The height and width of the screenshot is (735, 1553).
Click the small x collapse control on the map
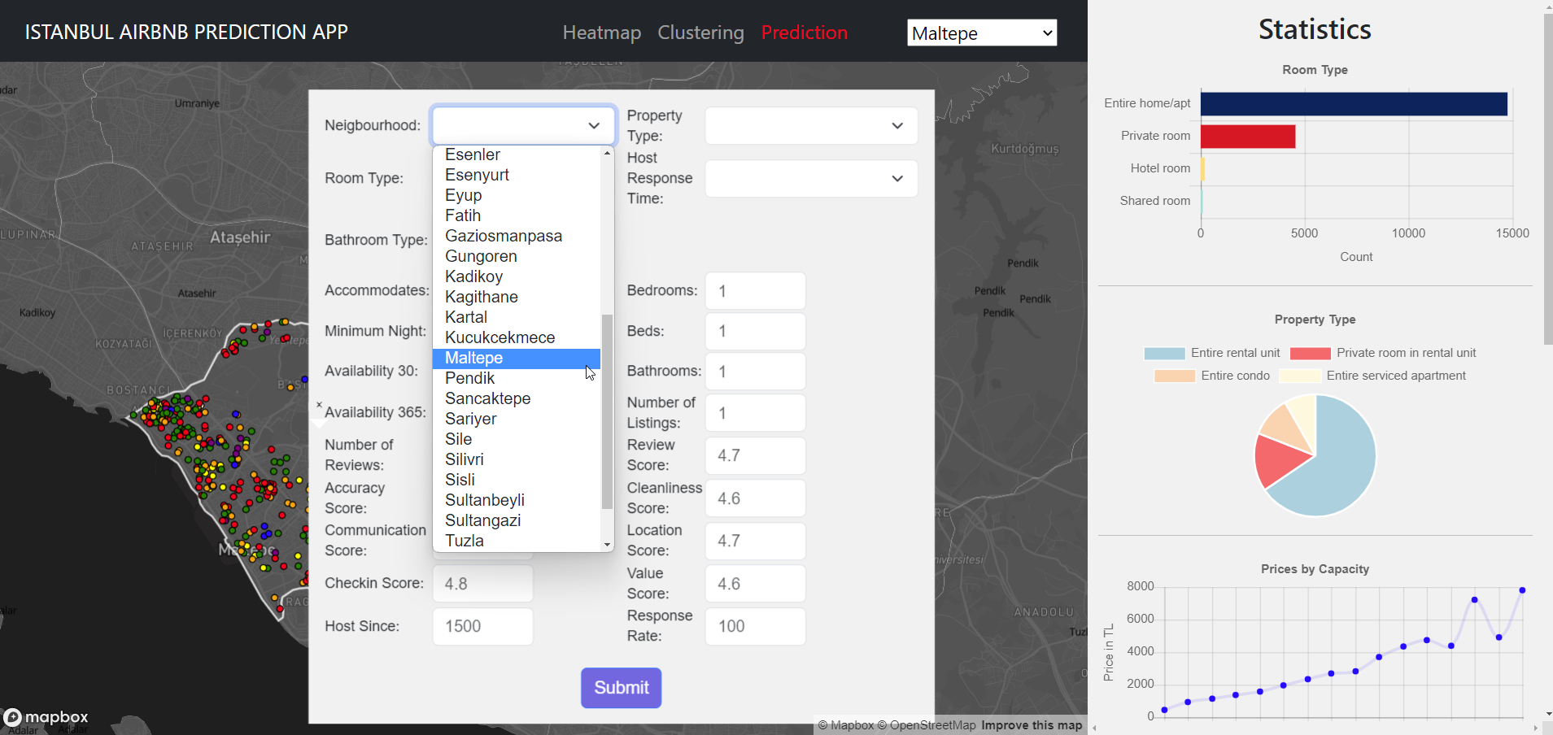(x=319, y=404)
